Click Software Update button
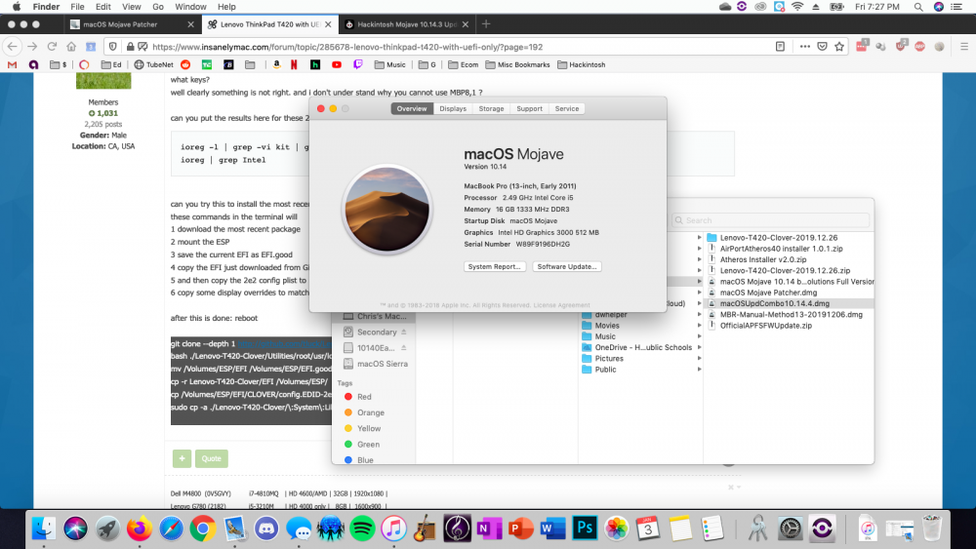The image size is (976, 549). click(x=566, y=267)
